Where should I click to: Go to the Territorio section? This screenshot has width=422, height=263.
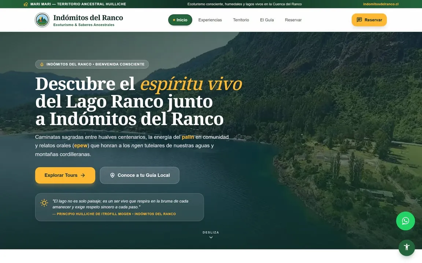(x=241, y=20)
